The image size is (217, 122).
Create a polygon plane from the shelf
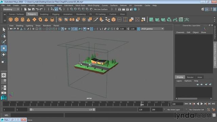(34, 20)
